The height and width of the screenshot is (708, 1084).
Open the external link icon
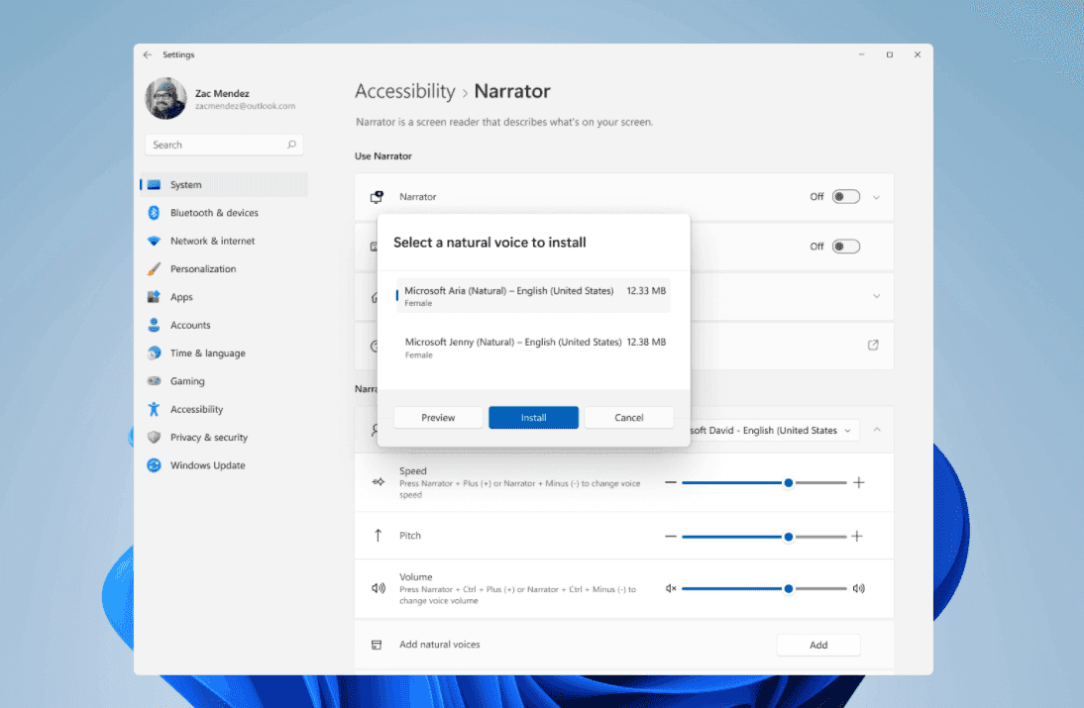pyautogui.click(x=873, y=345)
